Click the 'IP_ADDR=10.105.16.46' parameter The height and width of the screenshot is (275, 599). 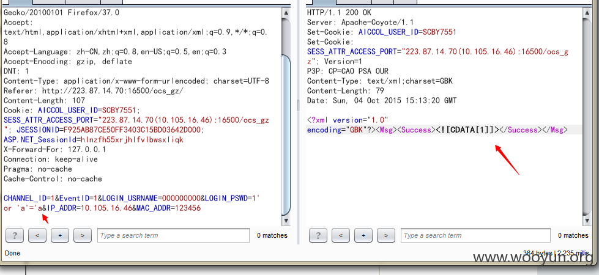point(90,208)
